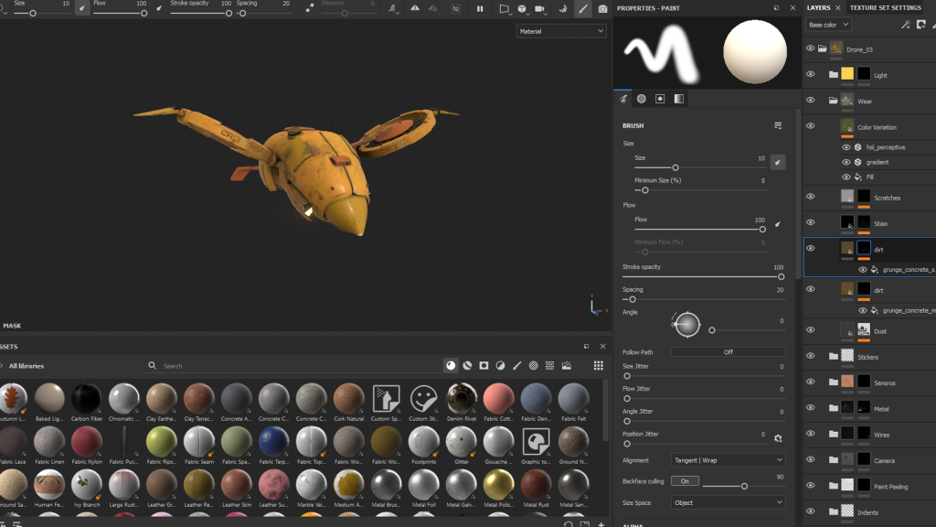Hide the Scratches layer
The height and width of the screenshot is (527, 936).
click(810, 197)
